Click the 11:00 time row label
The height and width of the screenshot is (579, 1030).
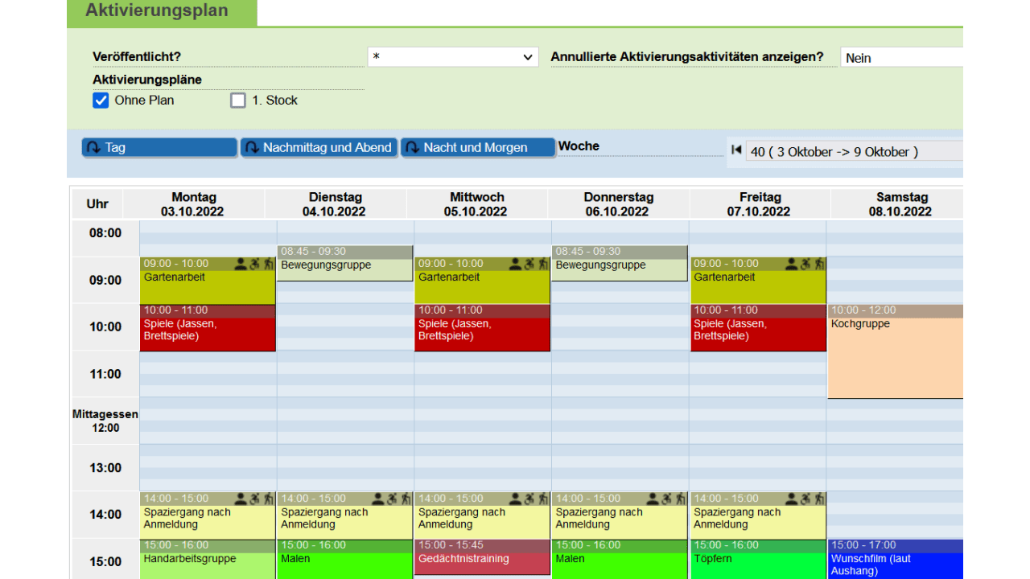click(105, 374)
